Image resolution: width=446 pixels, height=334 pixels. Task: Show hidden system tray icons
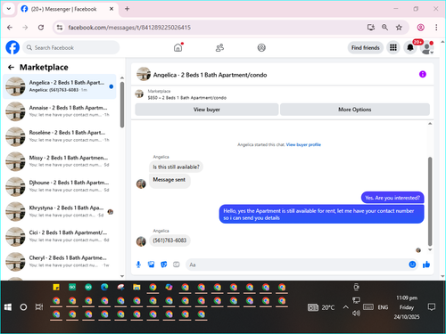coord(345,307)
